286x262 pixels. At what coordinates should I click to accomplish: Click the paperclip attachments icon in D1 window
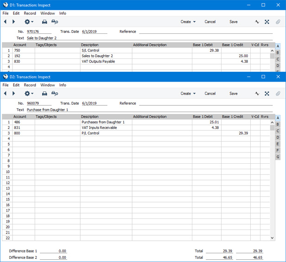point(278,22)
